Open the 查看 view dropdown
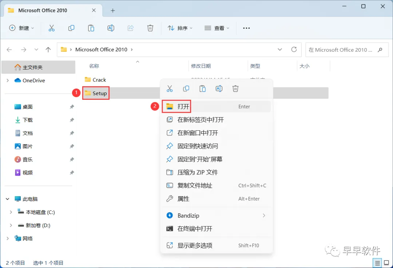Image resolution: width=393 pixels, height=268 pixels. (217, 28)
